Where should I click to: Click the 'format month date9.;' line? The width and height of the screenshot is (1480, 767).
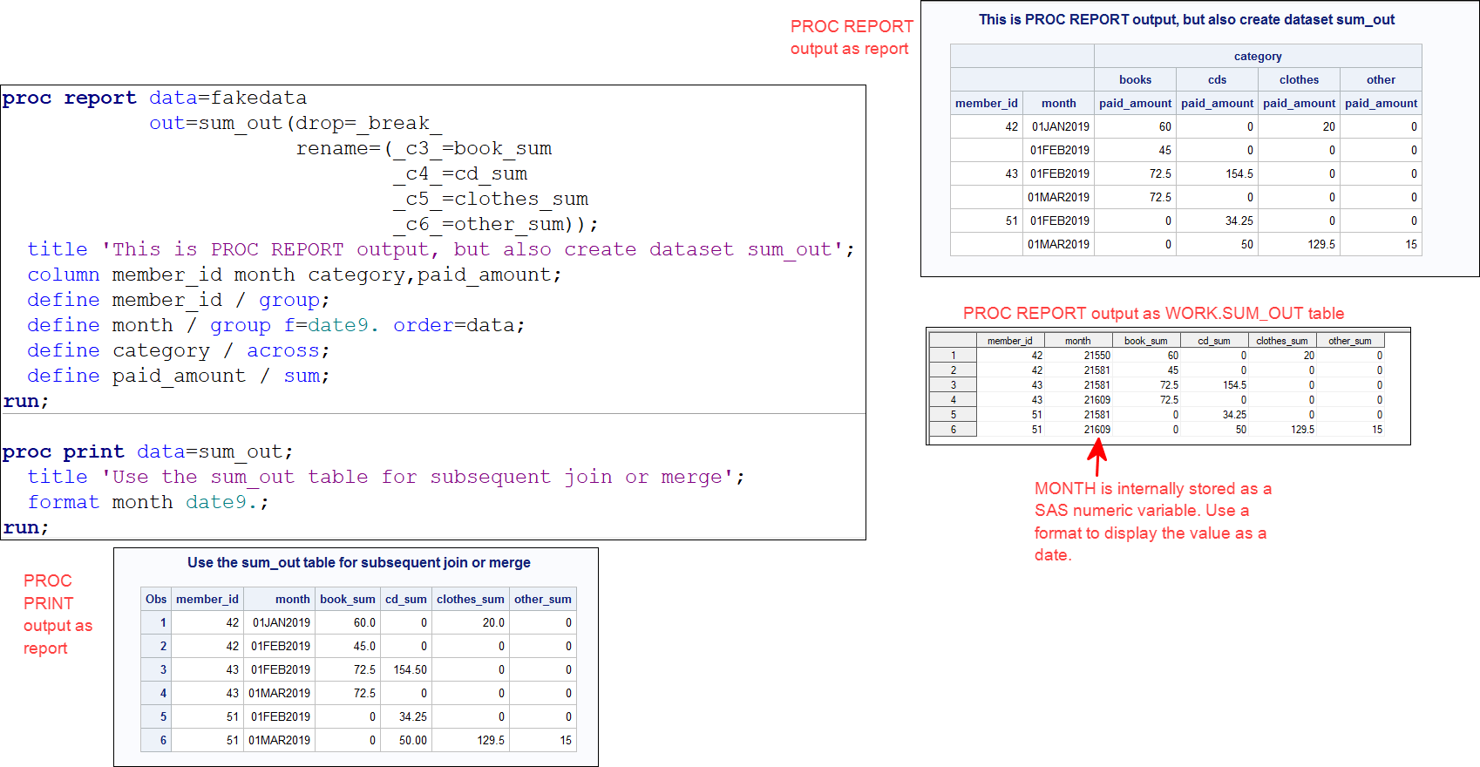(x=148, y=503)
